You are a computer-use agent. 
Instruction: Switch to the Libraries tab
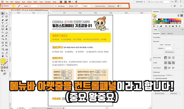(170, 34)
